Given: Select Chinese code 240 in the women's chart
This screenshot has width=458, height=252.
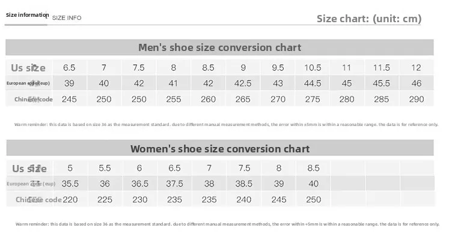Looking at the screenshot, I should [243, 200].
